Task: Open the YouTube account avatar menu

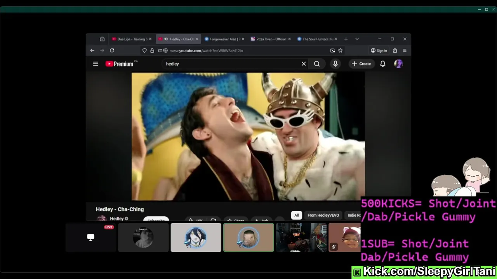Action: (x=398, y=64)
